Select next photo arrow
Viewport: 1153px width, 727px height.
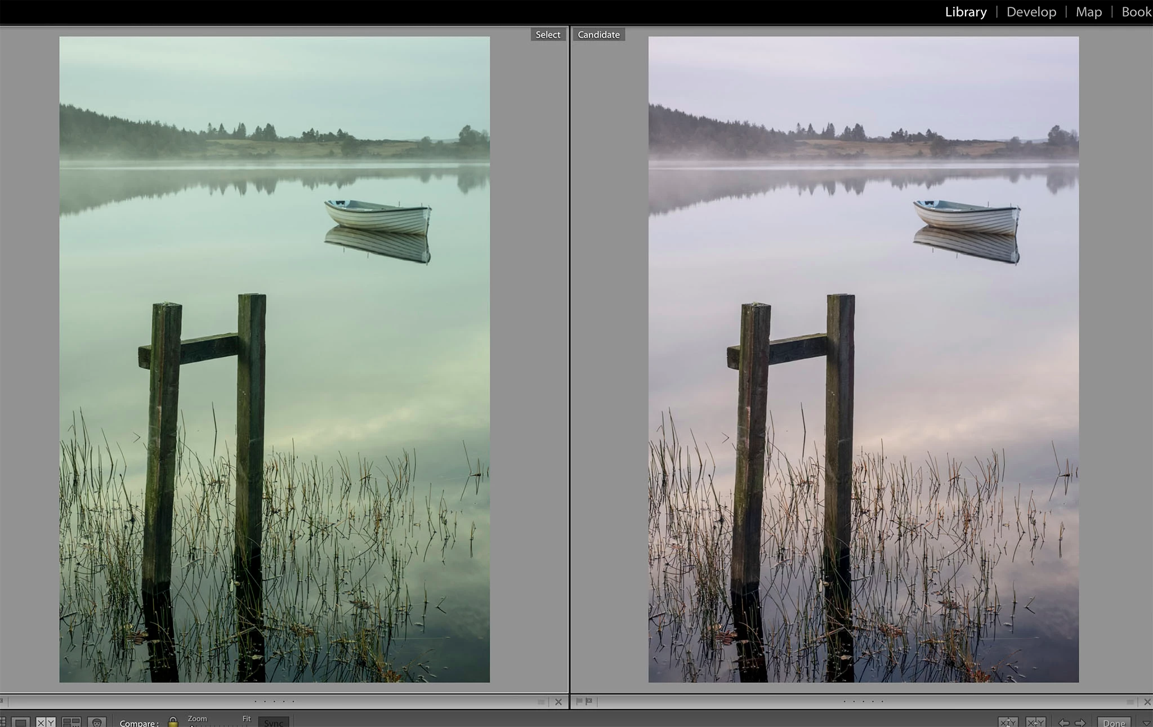(1080, 722)
